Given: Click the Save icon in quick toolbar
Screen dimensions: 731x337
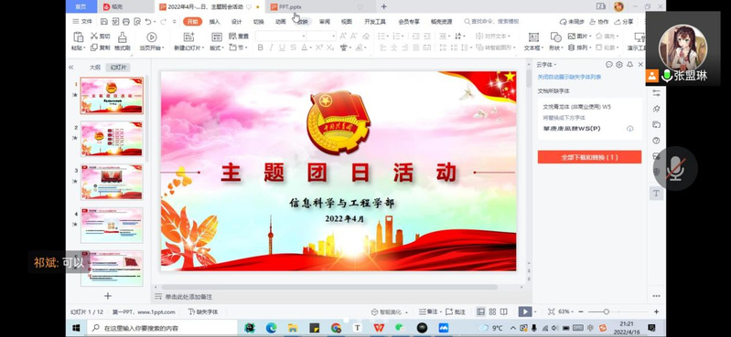Looking at the screenshot, I should point(104,21).
